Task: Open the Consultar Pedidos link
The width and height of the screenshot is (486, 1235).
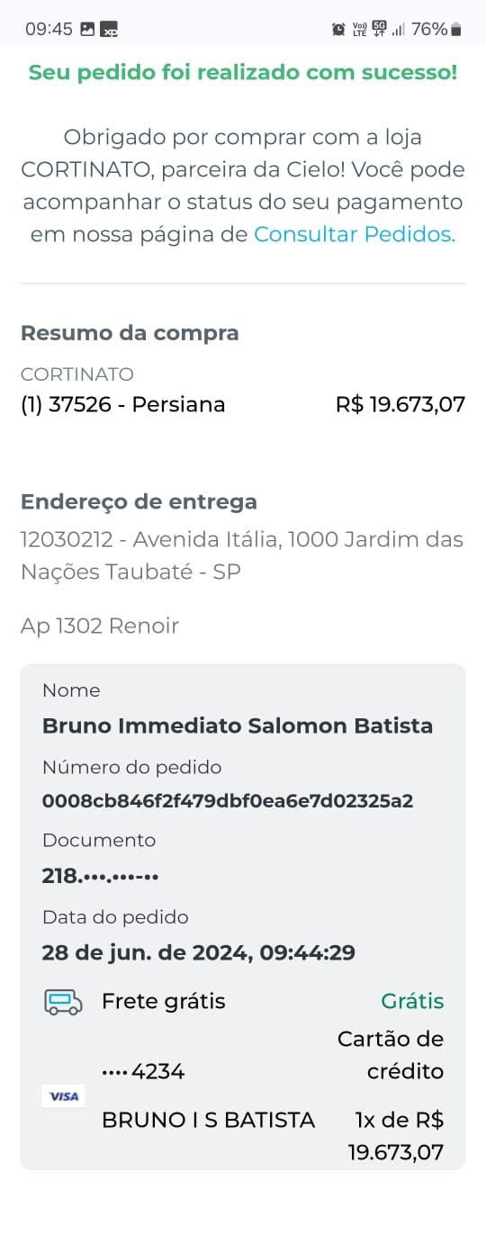Action: 355,234
